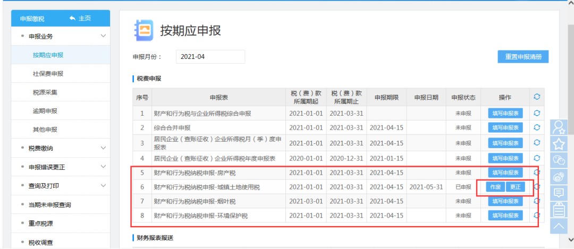Expand the 查询及打印 menu chevron
This screenshot has width=574, height=249.
click(103, 186)
